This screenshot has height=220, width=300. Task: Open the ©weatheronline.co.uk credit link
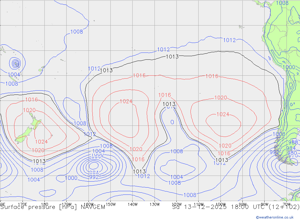point(275,217)
